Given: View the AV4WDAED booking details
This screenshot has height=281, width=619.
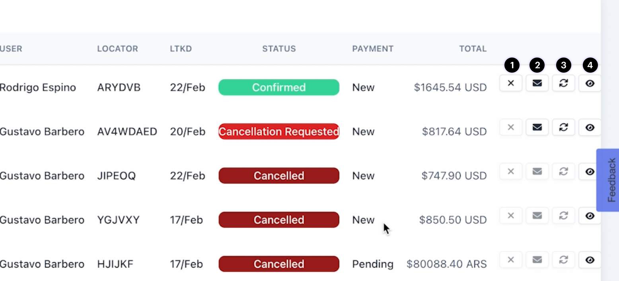Looking at the screenshot, I should [590, 127].
